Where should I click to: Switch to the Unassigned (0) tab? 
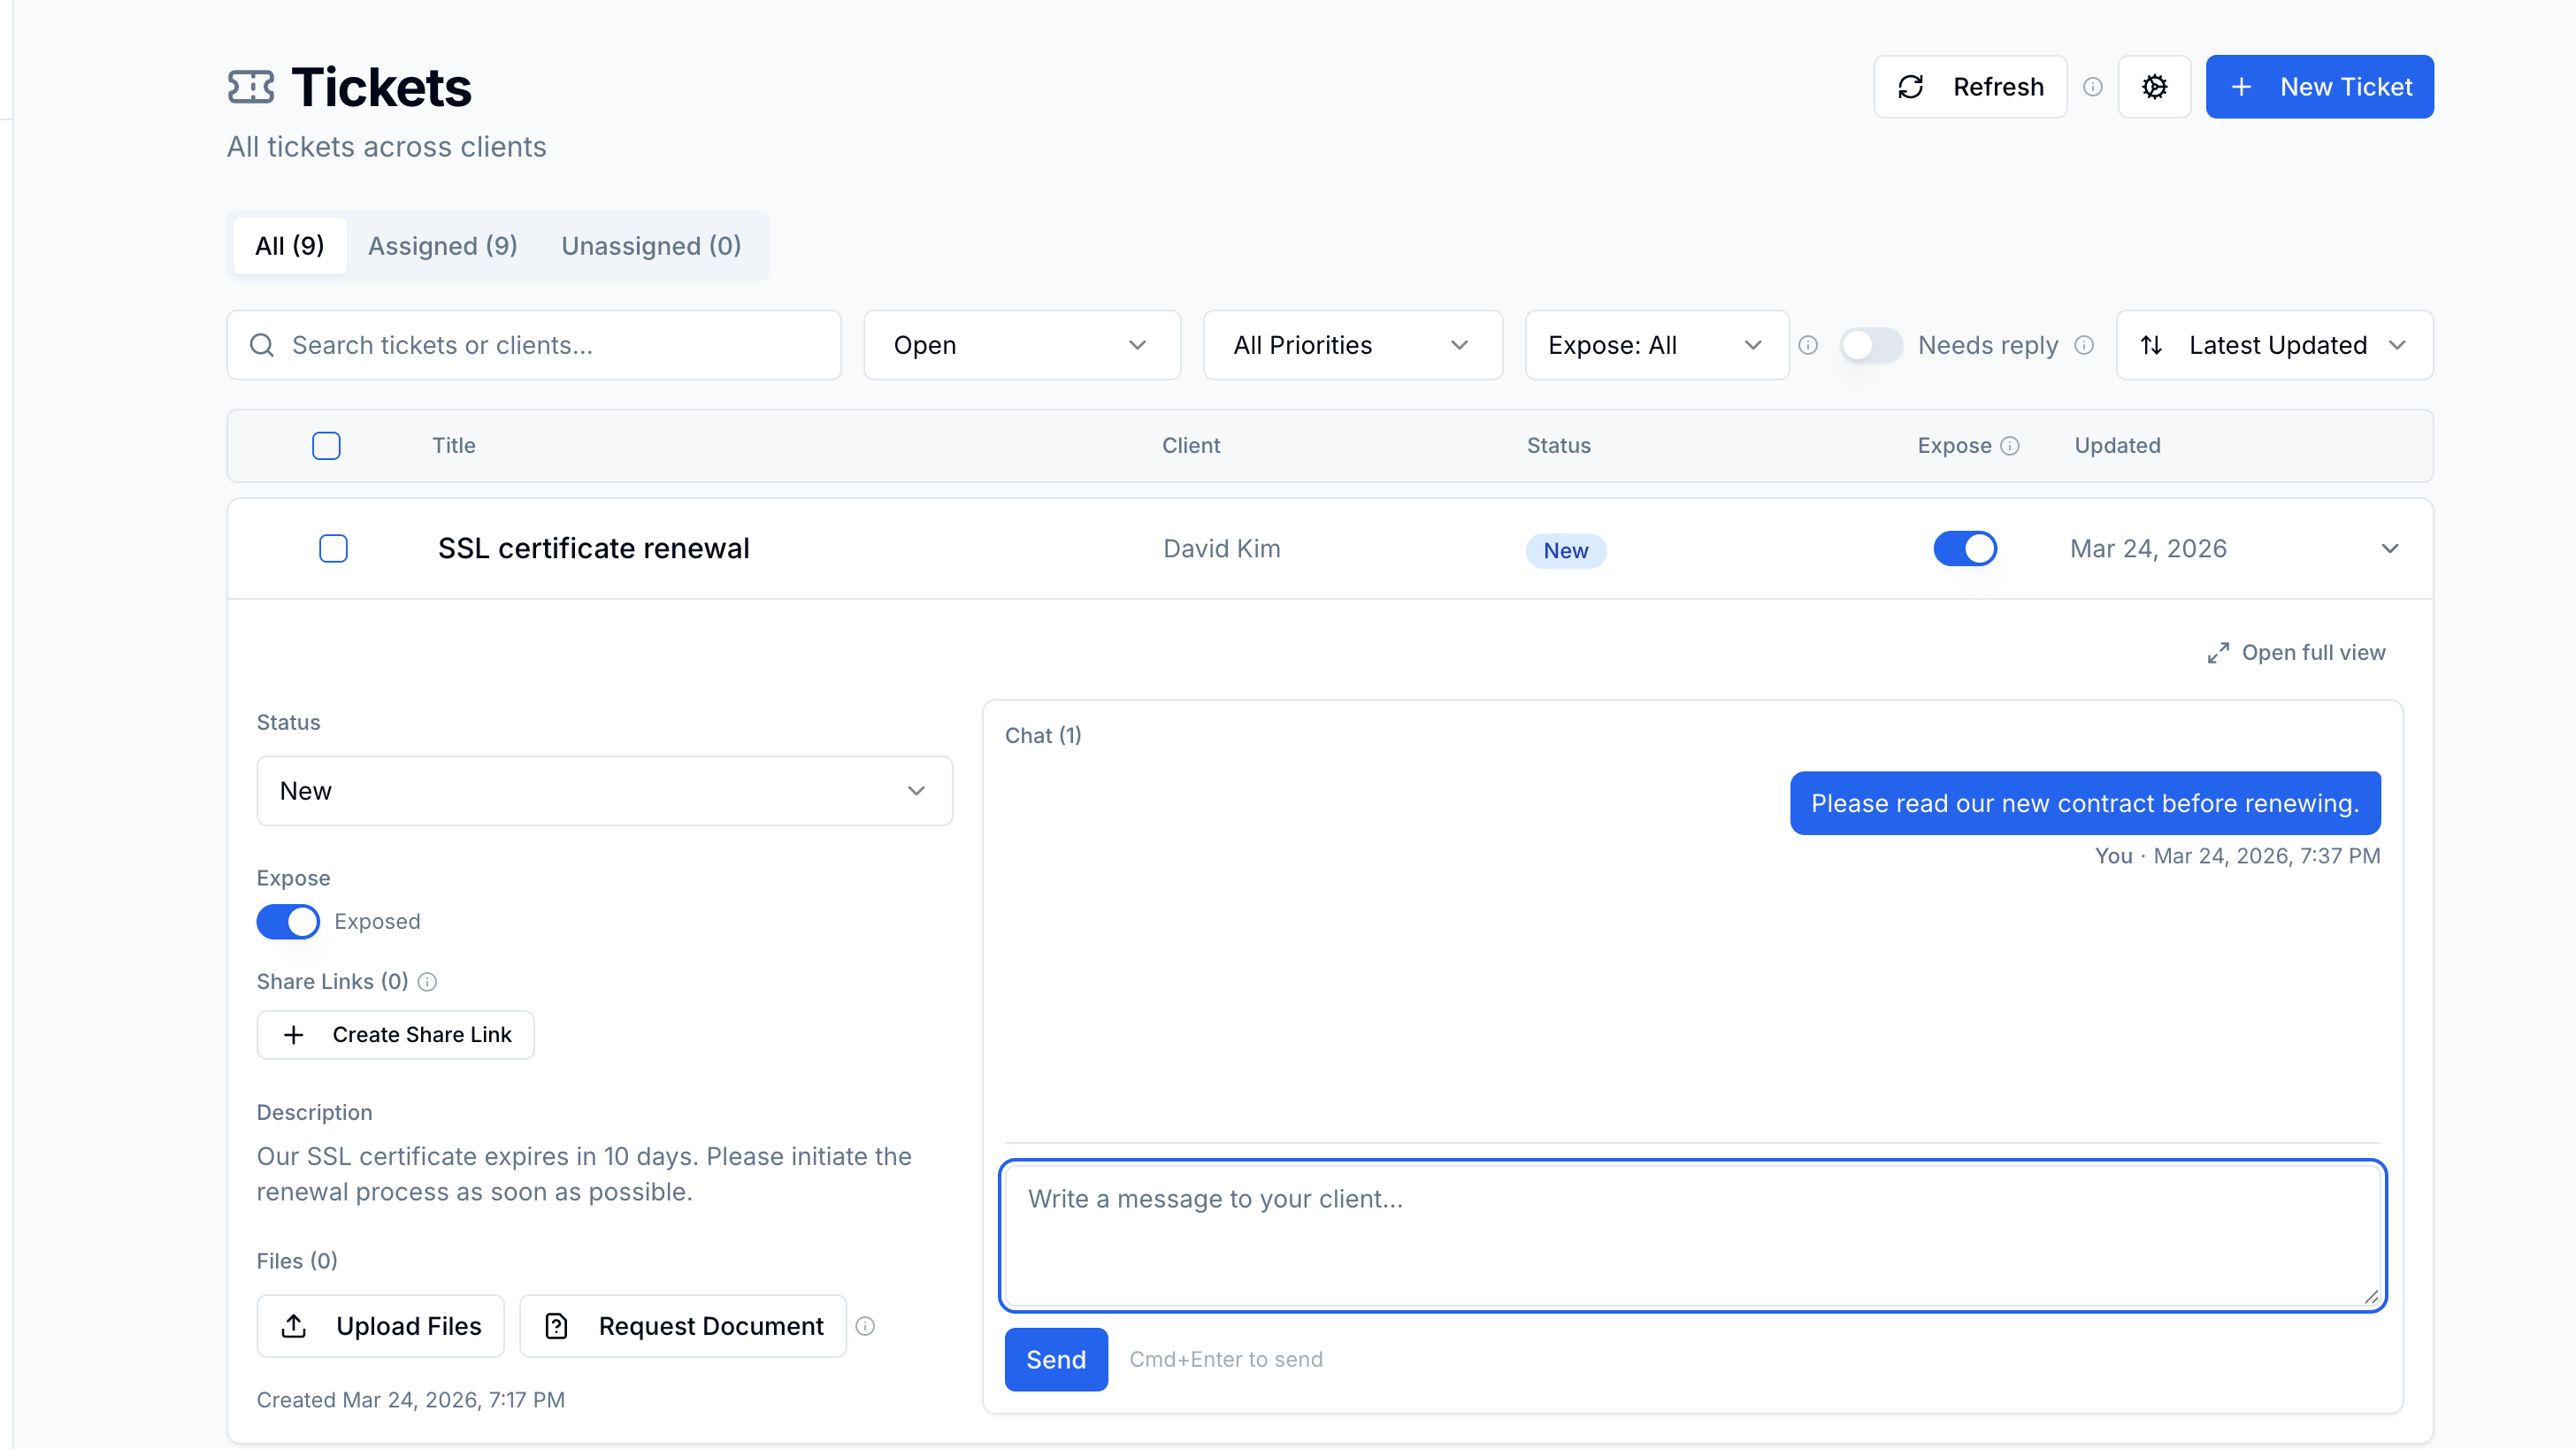tap(651, 246)
